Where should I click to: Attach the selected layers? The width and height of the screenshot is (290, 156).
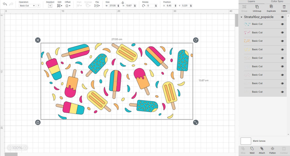(262, 150)
